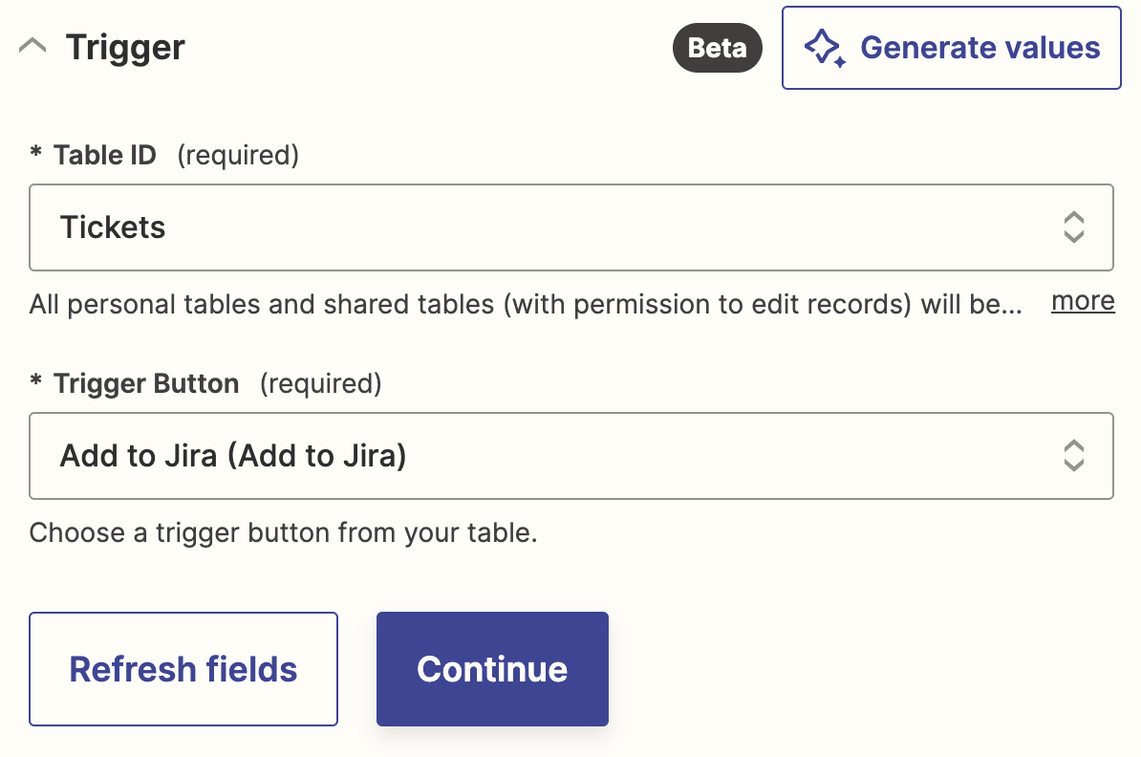
Task: Click "(required)" next to Trigger Button
Action: point(320,384)
